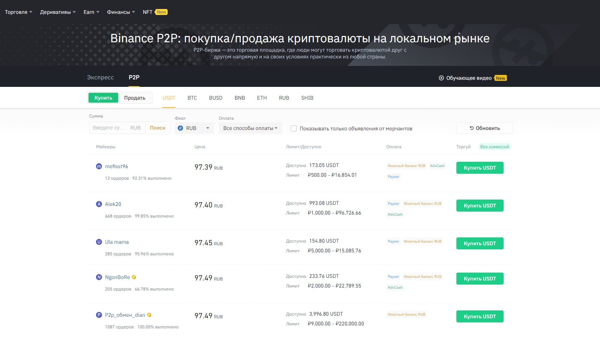Click Payeer payment tag for Ula mama
This screenshot has width=600, height=337.
pos(393,242)
